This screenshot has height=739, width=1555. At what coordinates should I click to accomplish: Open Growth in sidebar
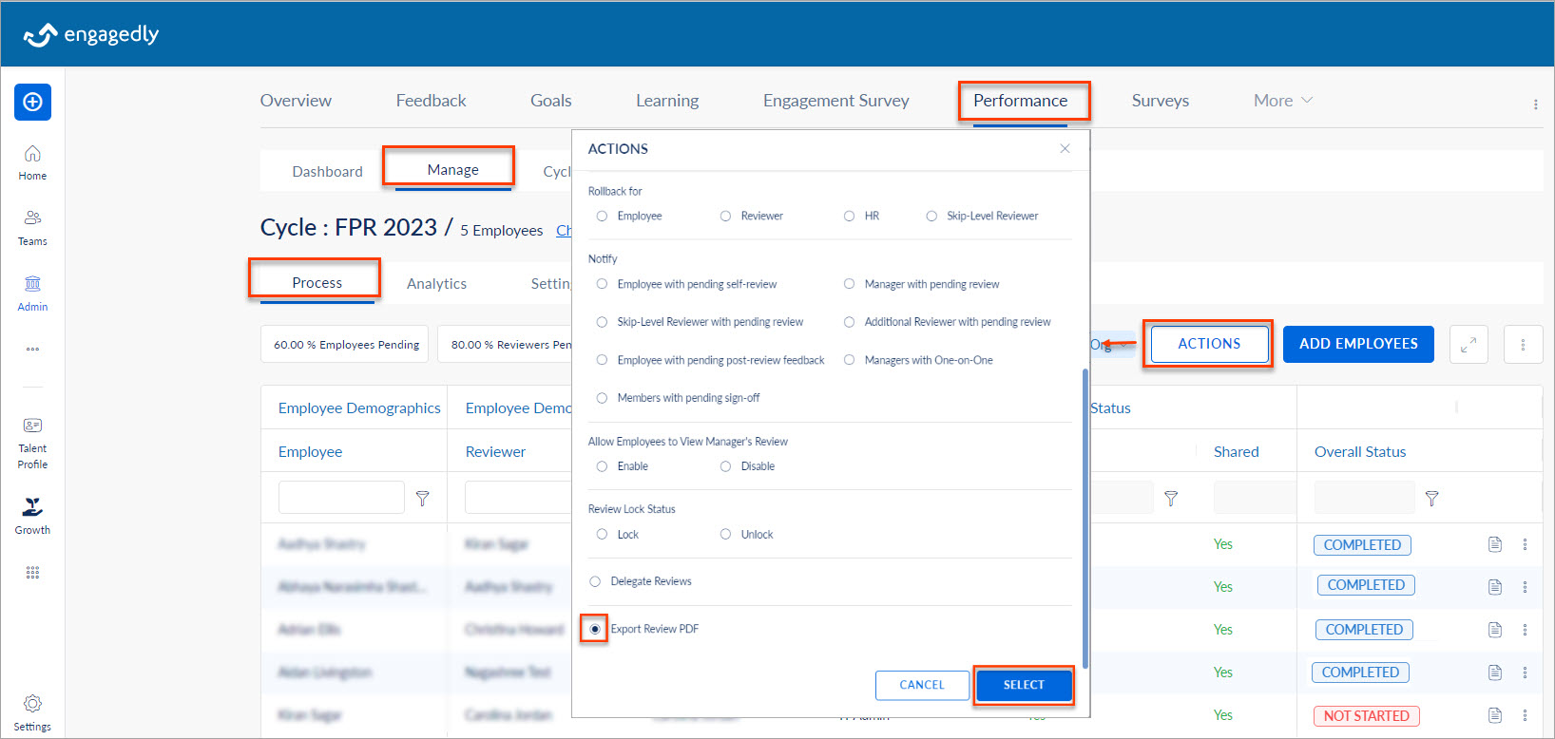[32, 516]
